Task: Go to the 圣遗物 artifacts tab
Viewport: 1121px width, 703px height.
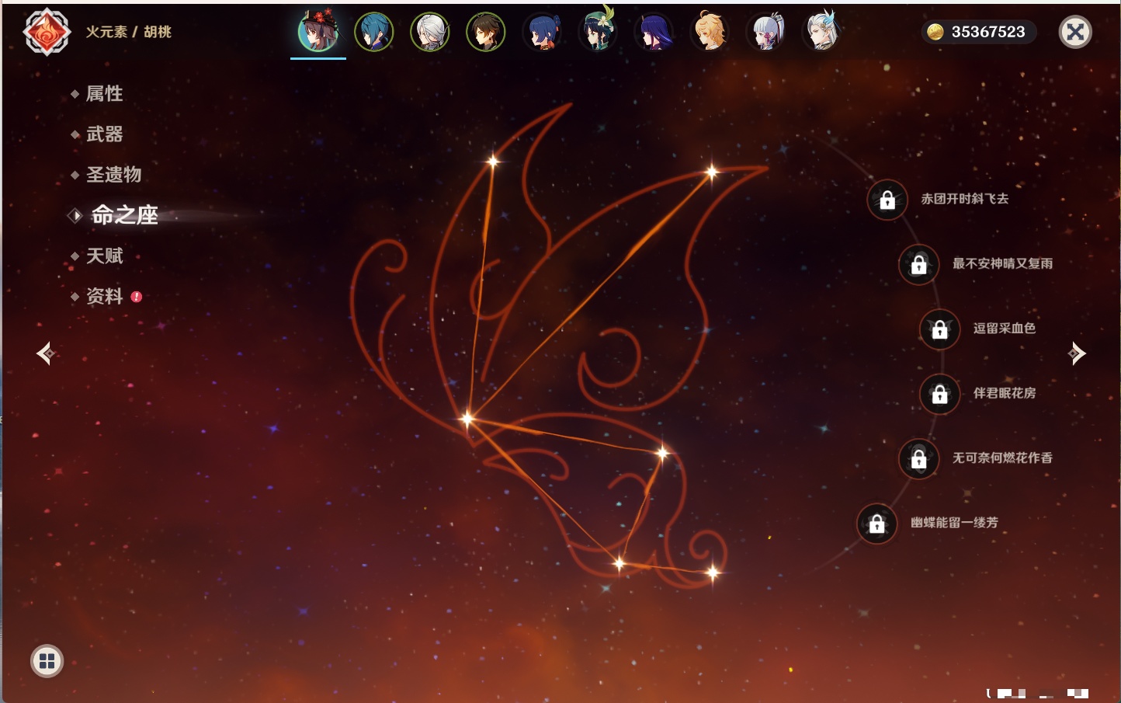Action: point(113,175)
